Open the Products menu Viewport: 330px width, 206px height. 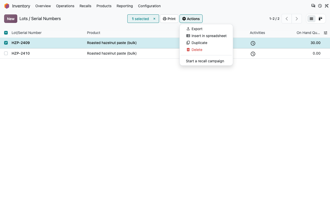coord(104,6)
